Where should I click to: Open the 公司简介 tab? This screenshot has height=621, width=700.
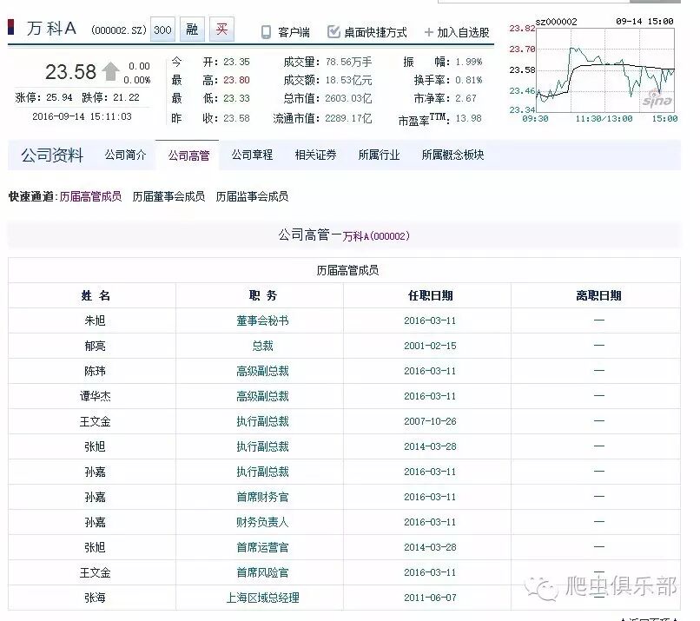(125, 155)
